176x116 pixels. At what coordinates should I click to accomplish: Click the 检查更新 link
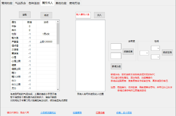tap(77, 112)
